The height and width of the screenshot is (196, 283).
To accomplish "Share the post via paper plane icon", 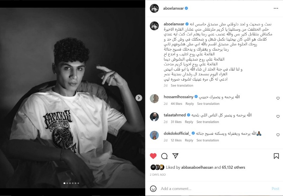I will point(175,156).
